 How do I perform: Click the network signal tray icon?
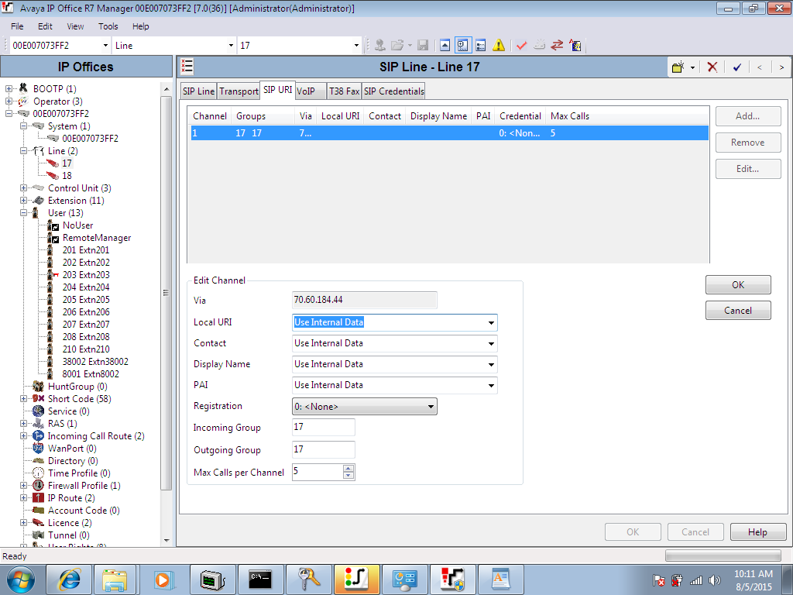[696, 580]
